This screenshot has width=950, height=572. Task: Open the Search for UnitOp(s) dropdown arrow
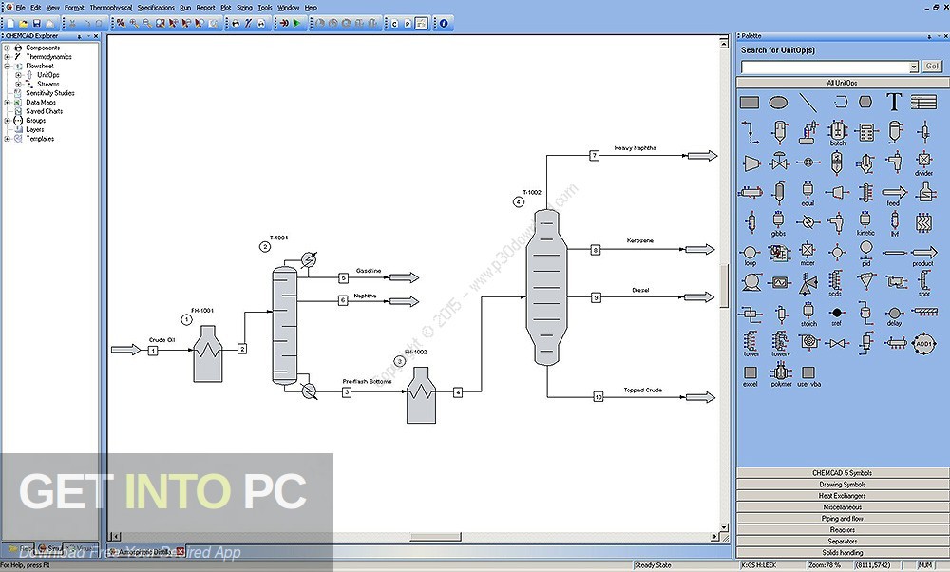pos(914,67)
